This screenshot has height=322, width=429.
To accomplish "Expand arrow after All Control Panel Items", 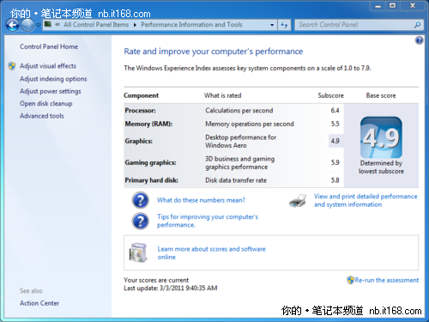I will (x=135, y=25).
